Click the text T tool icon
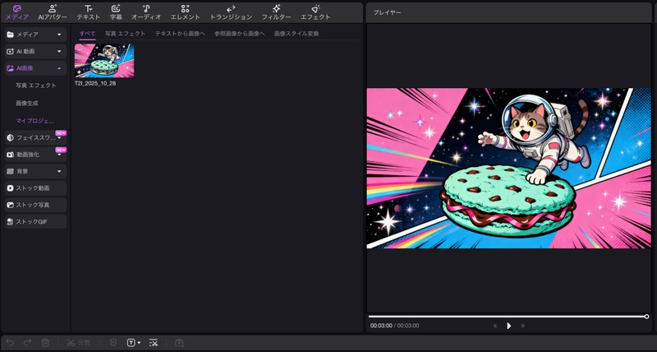 coord(131,343)
